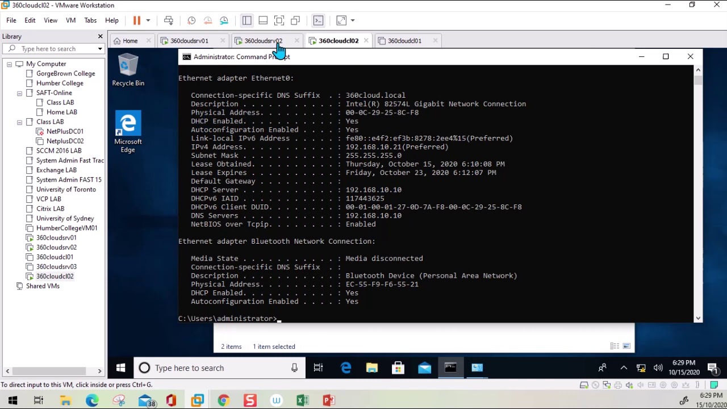Open Recycle Bin on guest desktop
Viewport: 727px width, 409px height.
point(128,70)
